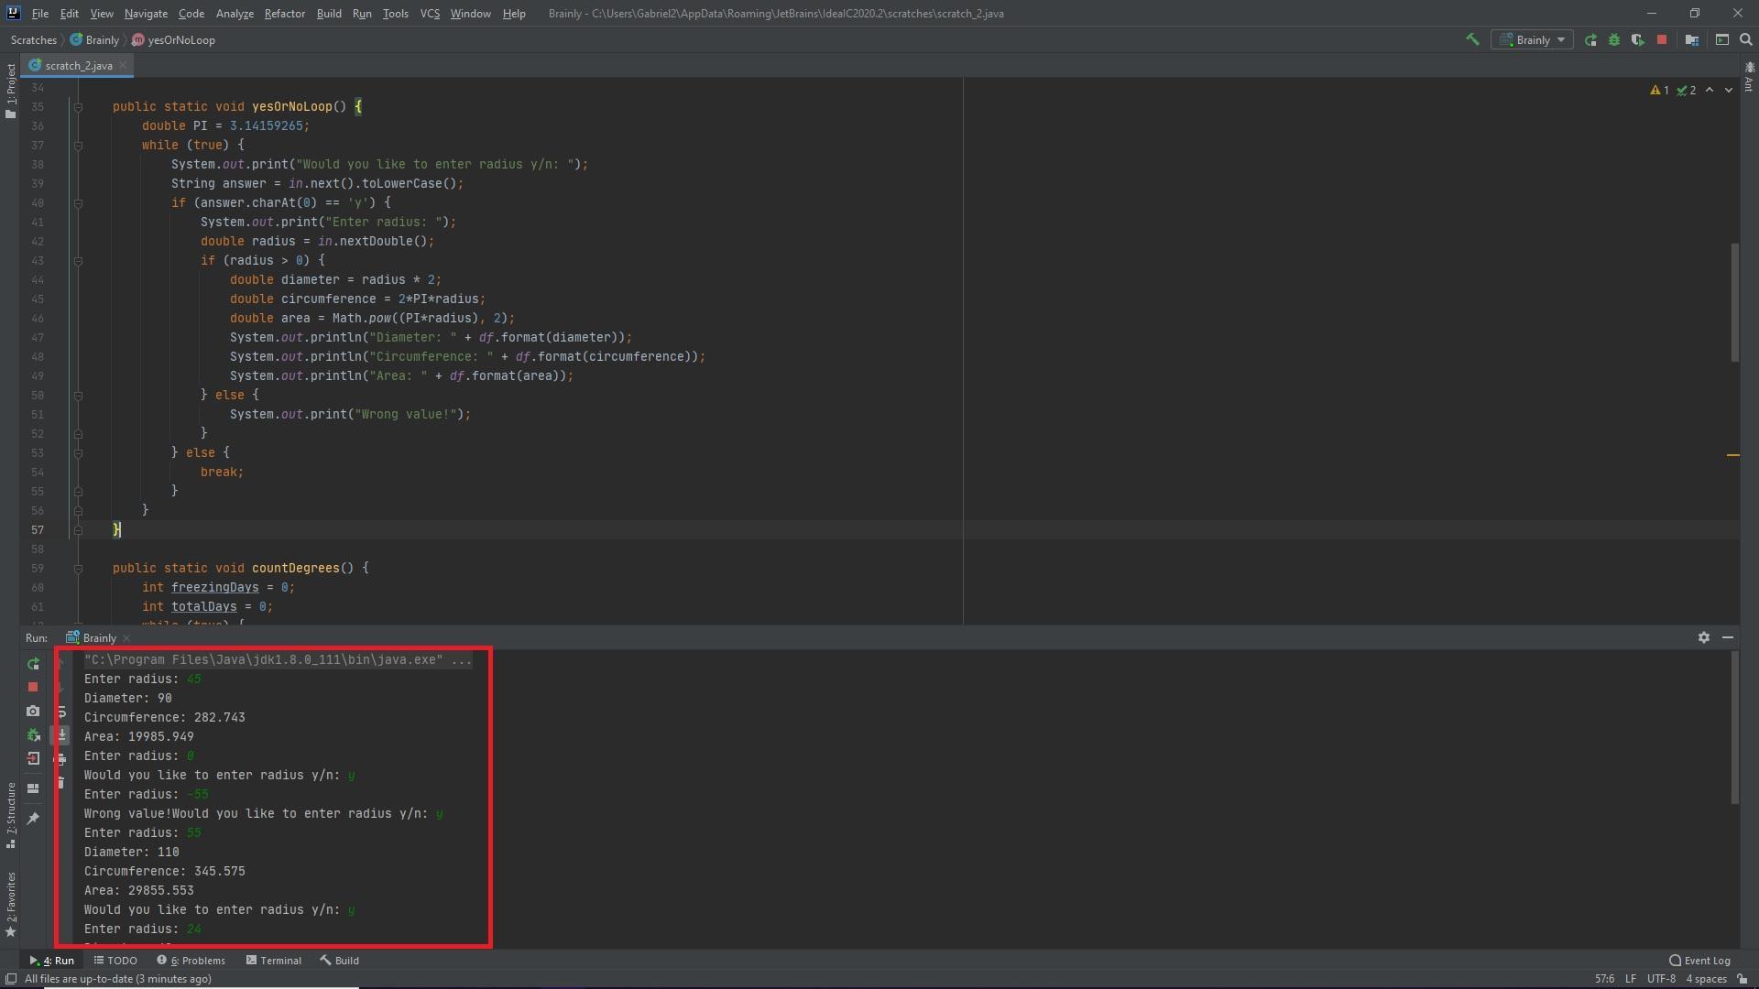Toggle the Pin Tab icon in the Run panel
Viewport: 1759px width, 989px height.
tap(33, 818)
